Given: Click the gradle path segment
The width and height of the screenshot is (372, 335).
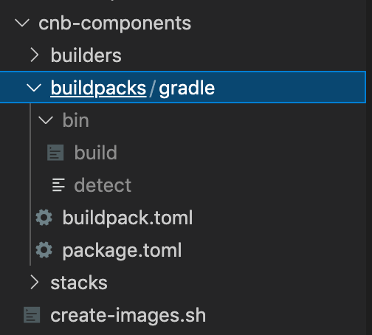Looking at the screenshot, I should pyautogui.click(x=187, y=89).
